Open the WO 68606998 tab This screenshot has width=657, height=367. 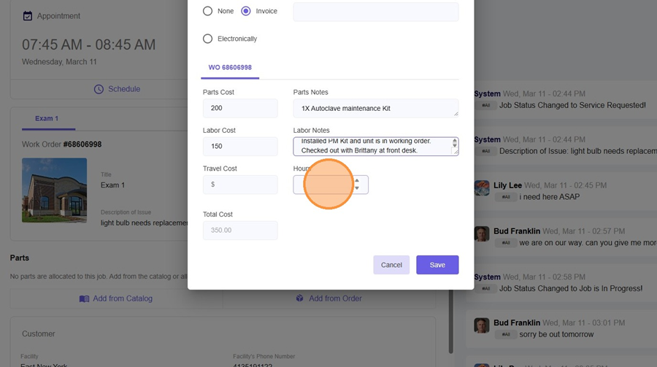pyautogui.click(x=230, y=67)
